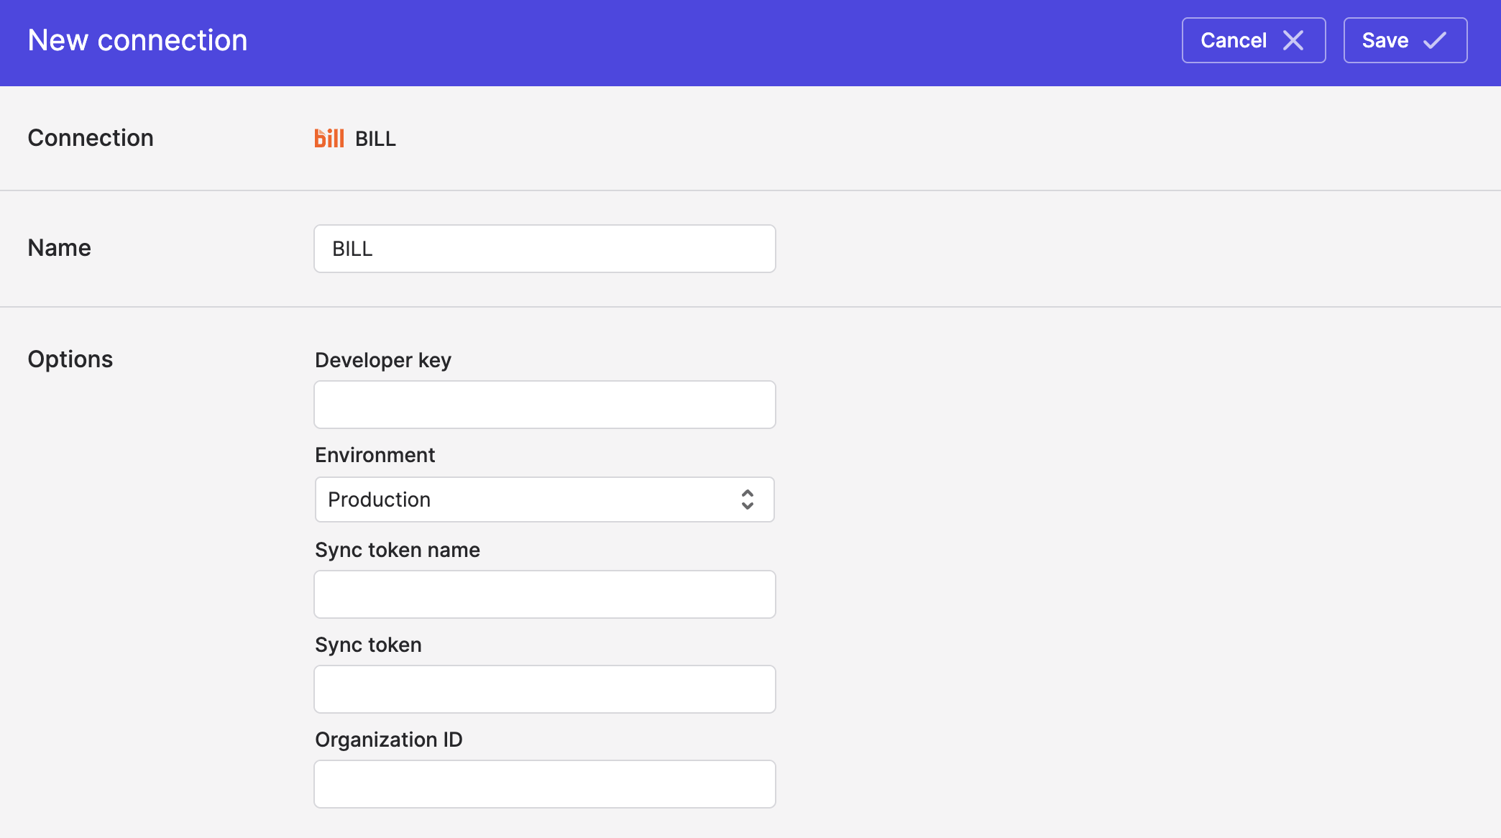1501x838 pixels.
Task: Click the BILL connection name text
Action: click(x=375, y=139)
